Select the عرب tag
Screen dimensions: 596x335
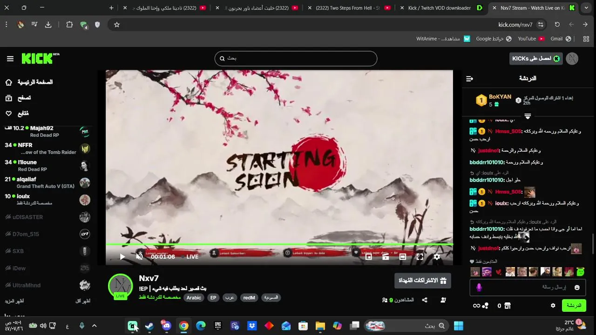click(x=230, y=298)
